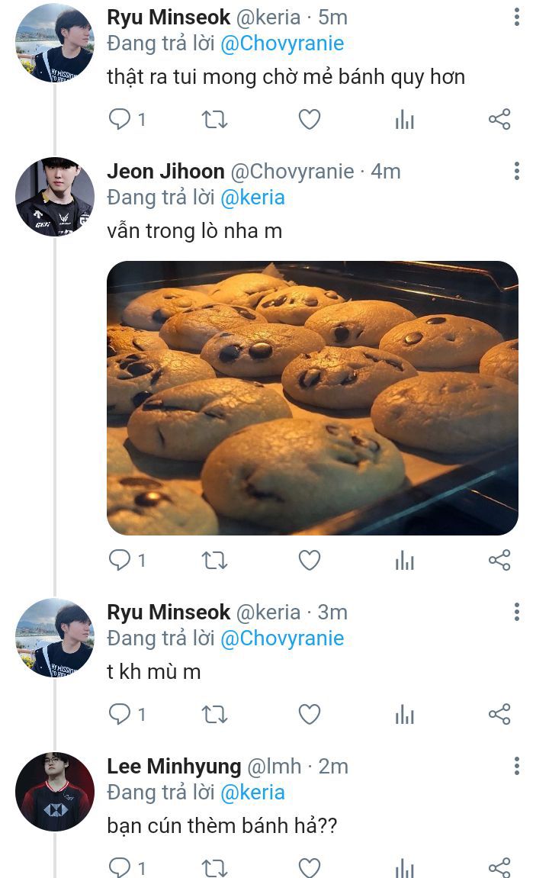The width and height of the screenshot is (549, 878).
Task: Open more options on Jeon Jihoon's tweet
Action: tap(517, 171)
